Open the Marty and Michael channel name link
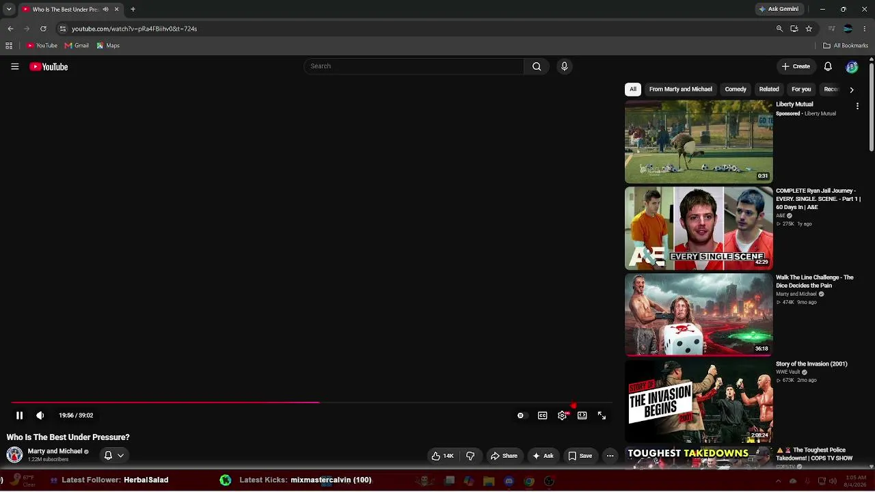The width and height of the screenshot is (875, 492). tap(55, 451)
